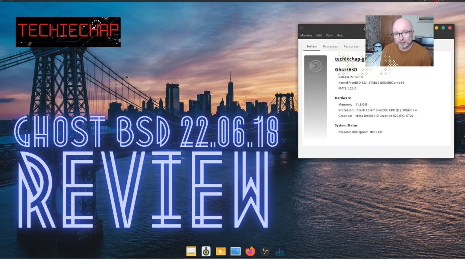
Task: Click the Graphics Mesa Intel HD line
Action: coord(375,116)
